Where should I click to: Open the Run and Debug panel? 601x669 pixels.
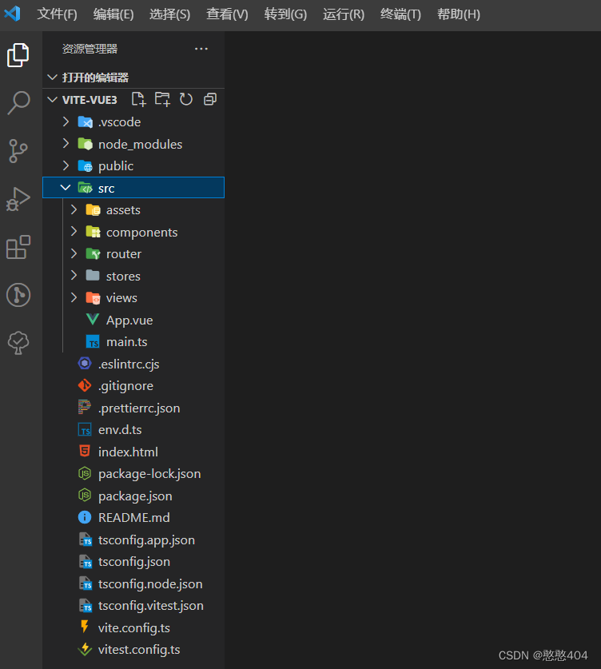(x=19, y=199)
